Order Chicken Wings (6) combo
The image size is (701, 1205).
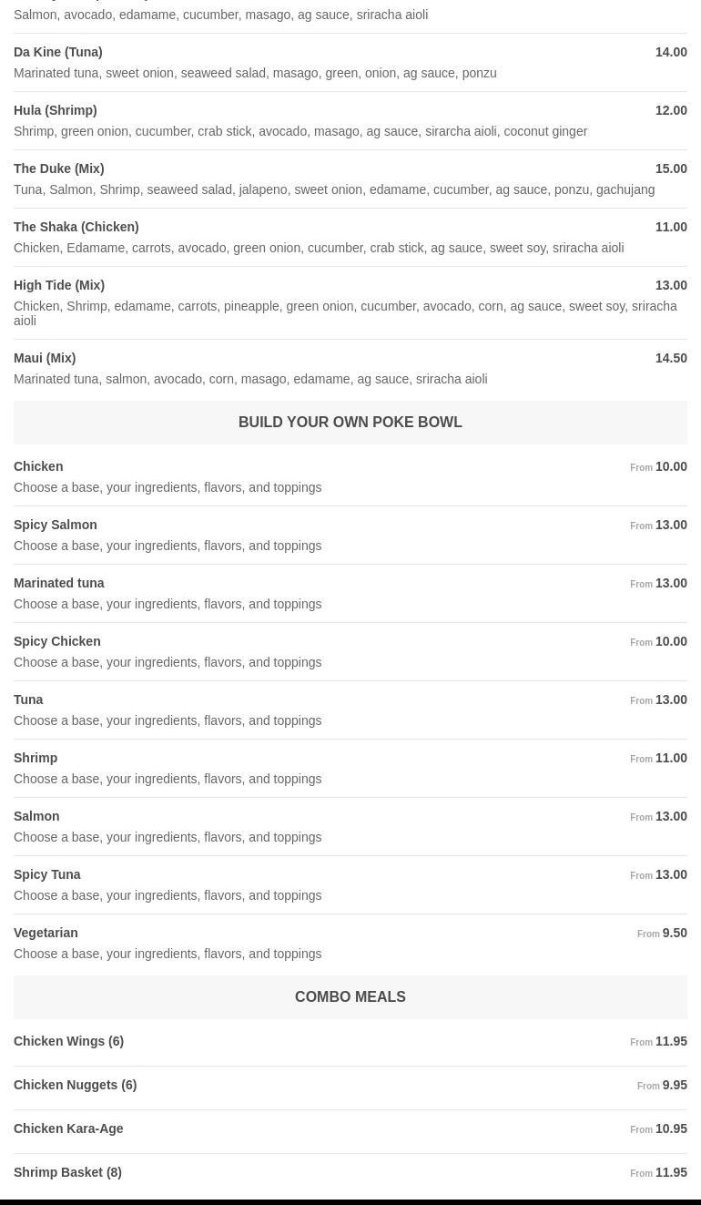click(x=69, y=1042)
